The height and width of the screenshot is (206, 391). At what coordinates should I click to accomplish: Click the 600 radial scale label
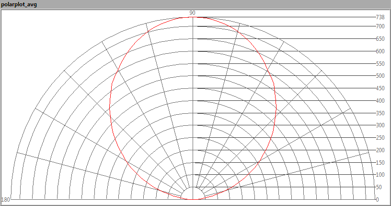[380, 51]
